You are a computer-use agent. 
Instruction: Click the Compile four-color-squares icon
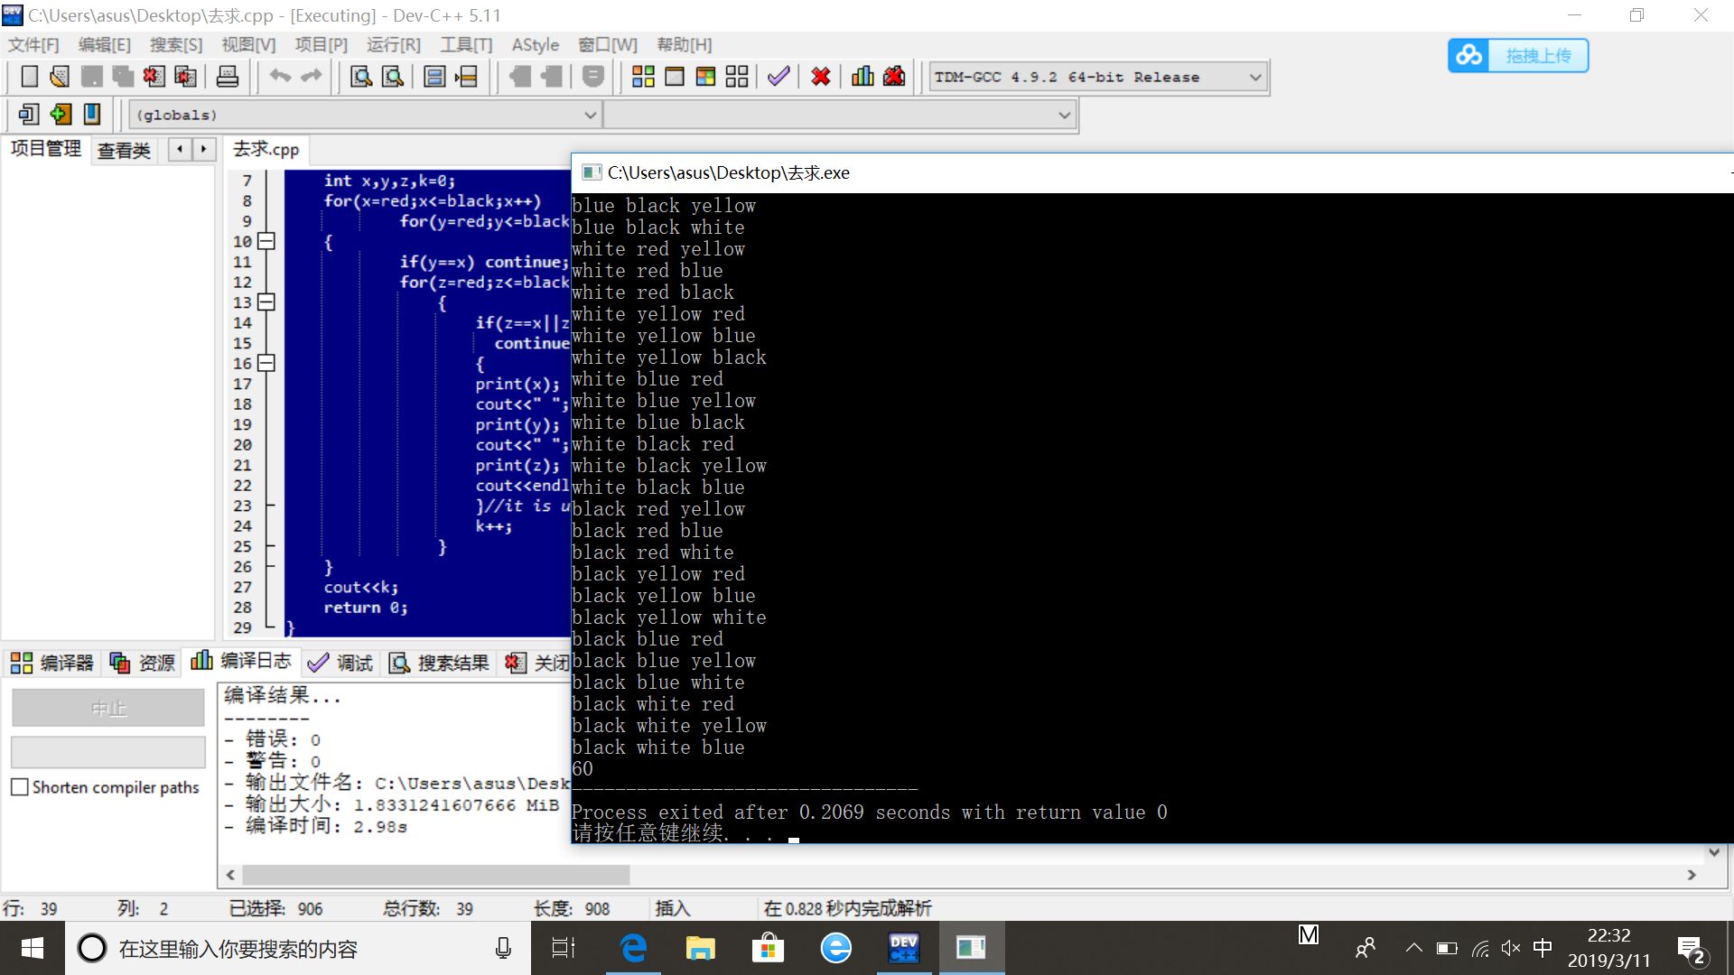coord(643,77)
